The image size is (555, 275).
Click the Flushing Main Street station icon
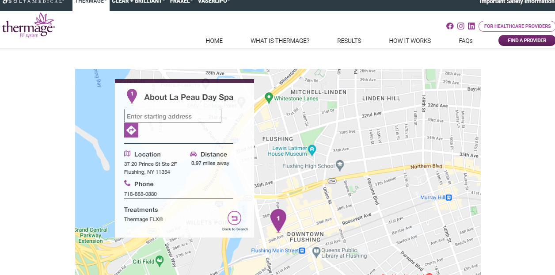pos(302,251)
